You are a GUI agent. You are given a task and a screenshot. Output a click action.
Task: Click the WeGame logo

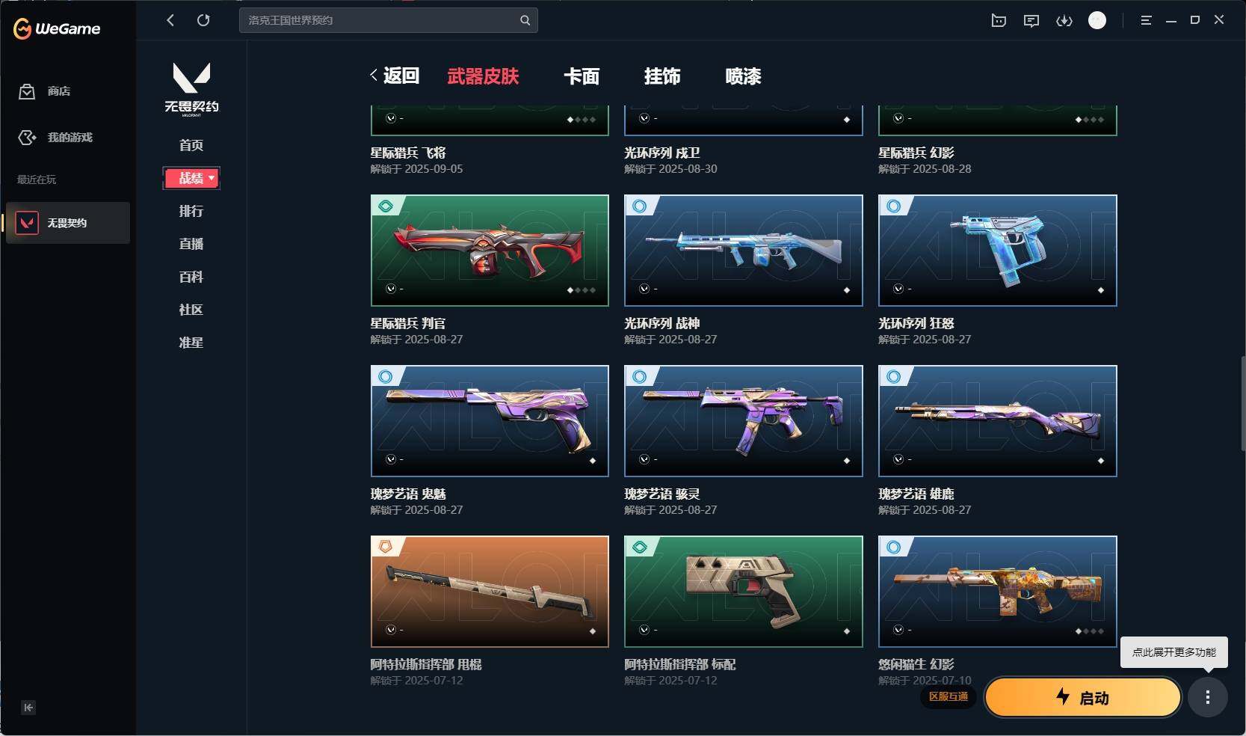[57, 28]
